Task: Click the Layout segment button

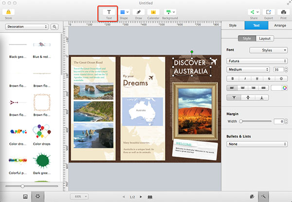Action: (265, 38)
